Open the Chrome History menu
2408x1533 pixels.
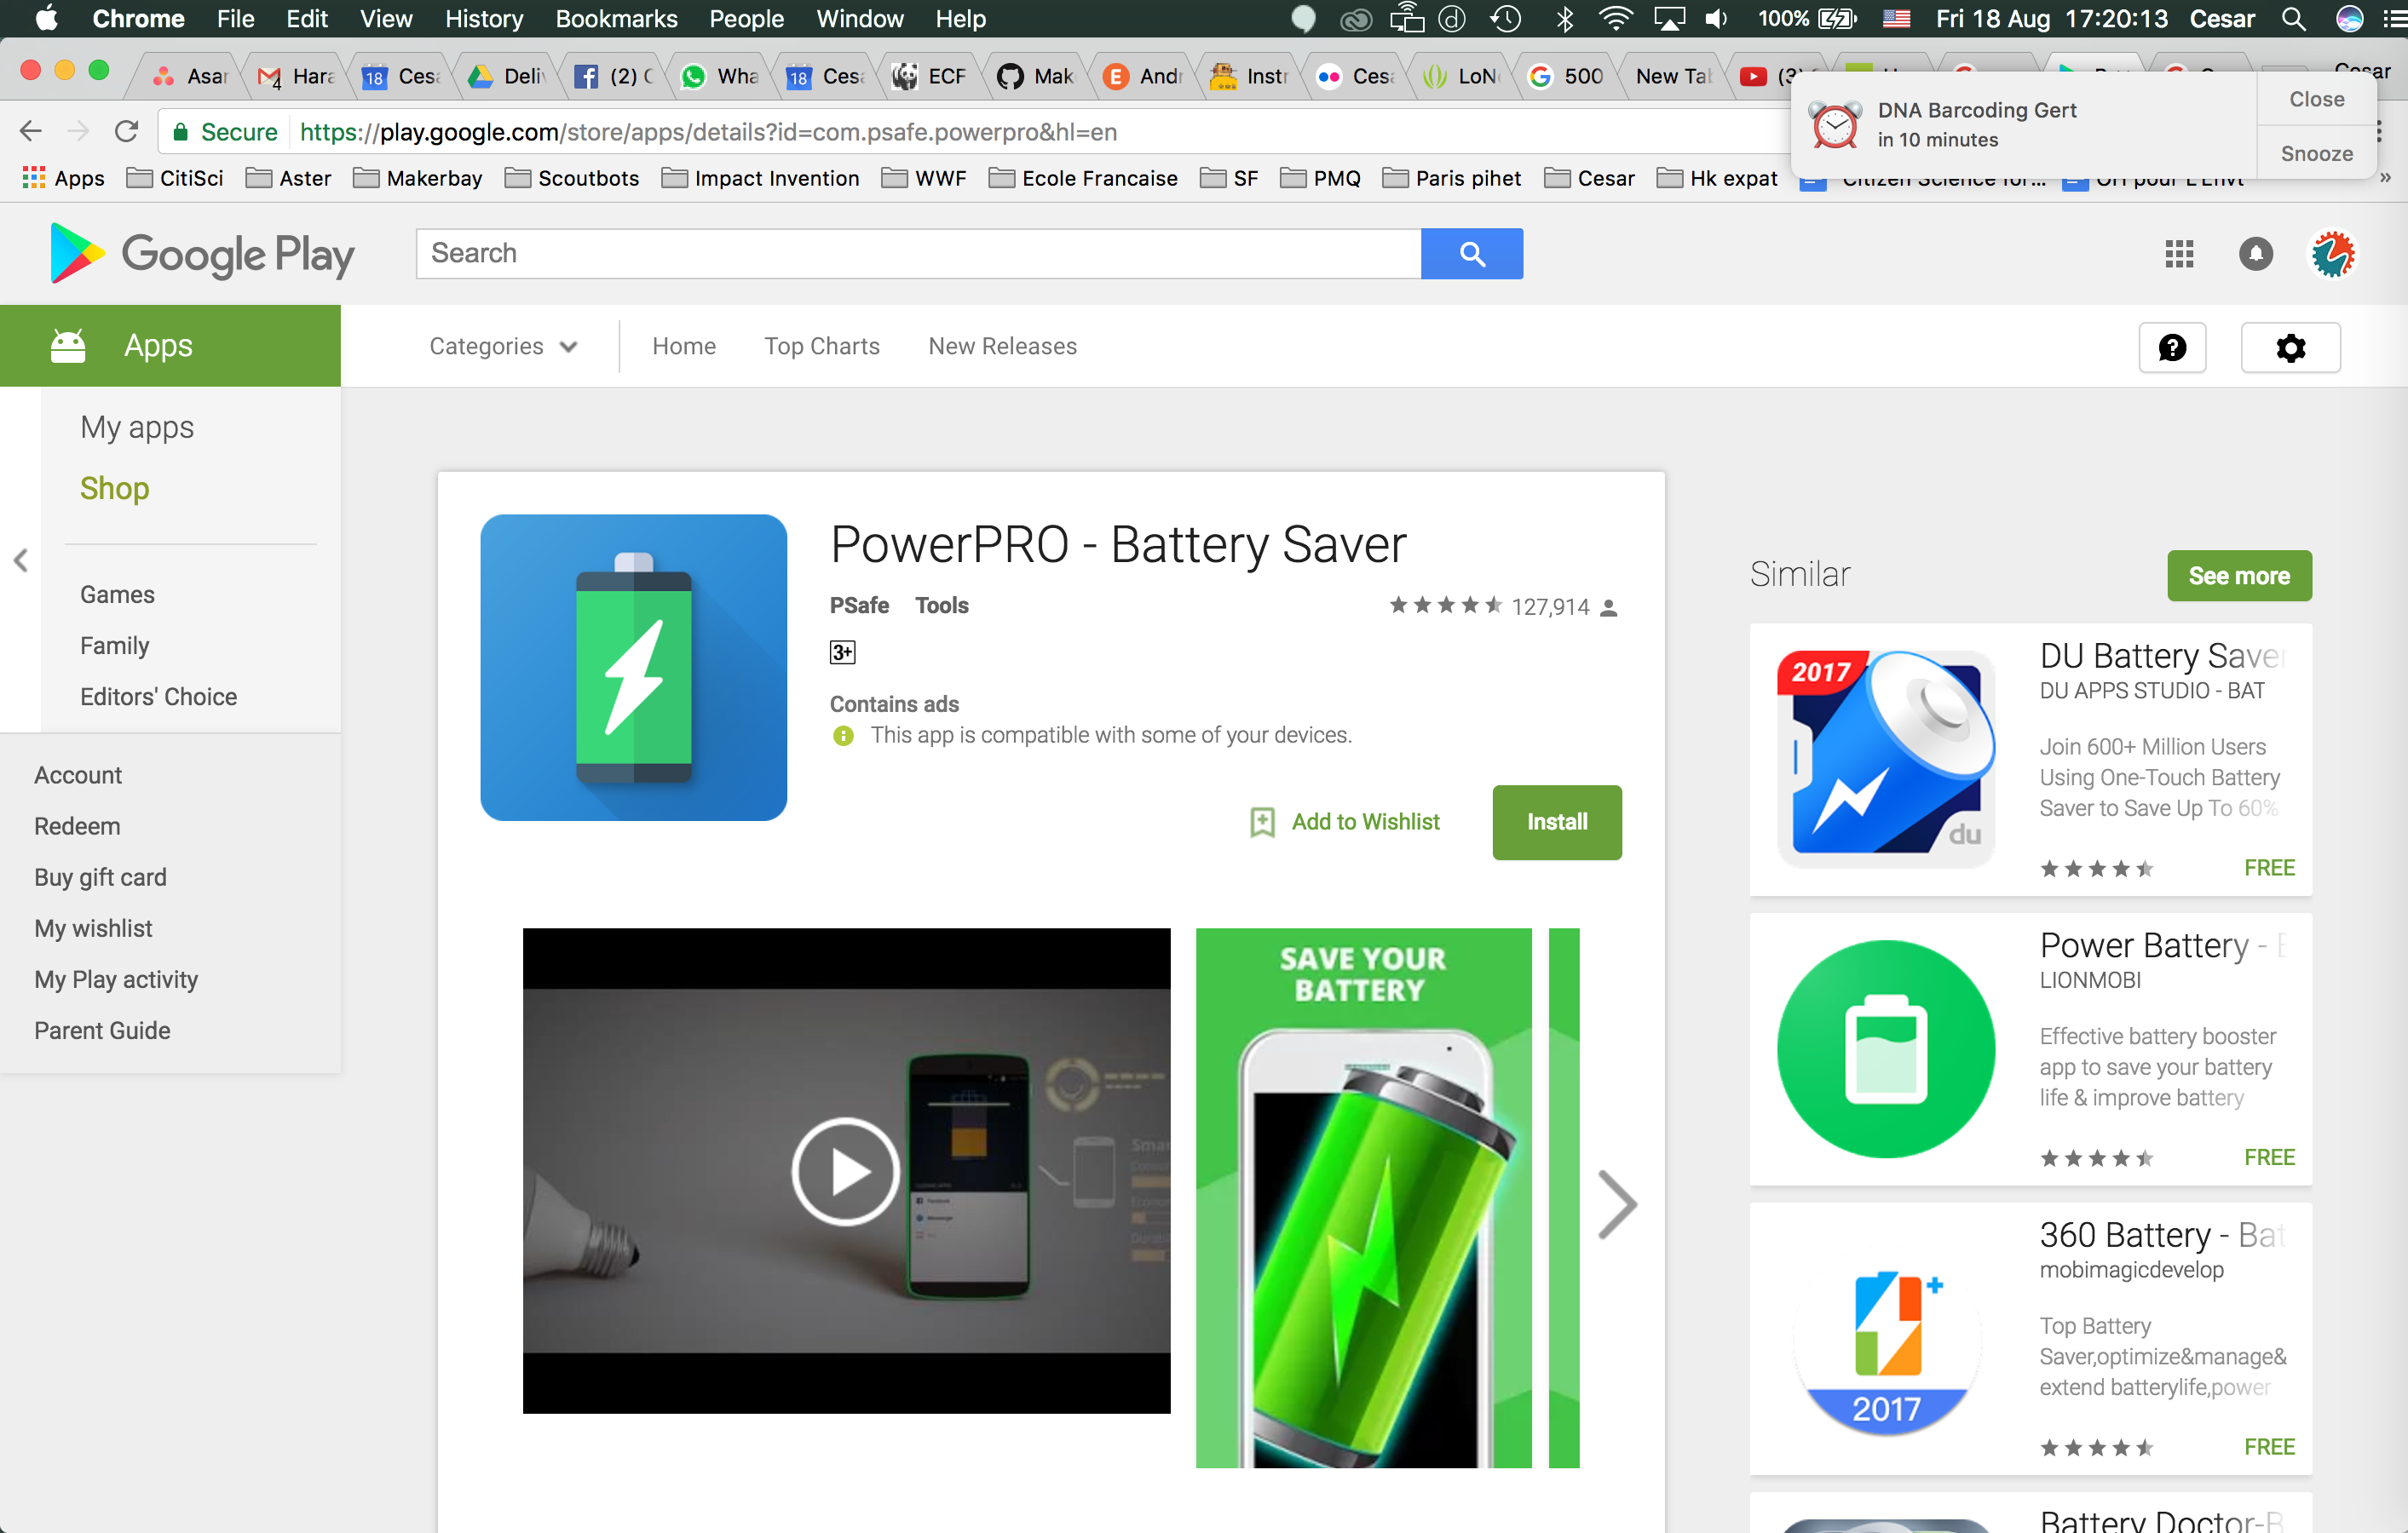point(483,19)
